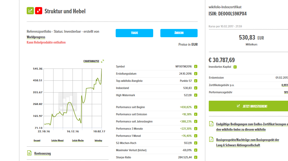The image size is (288, 161).
Task: Click the info icon next to Indexstand
Action: click(x=195, y=88)
